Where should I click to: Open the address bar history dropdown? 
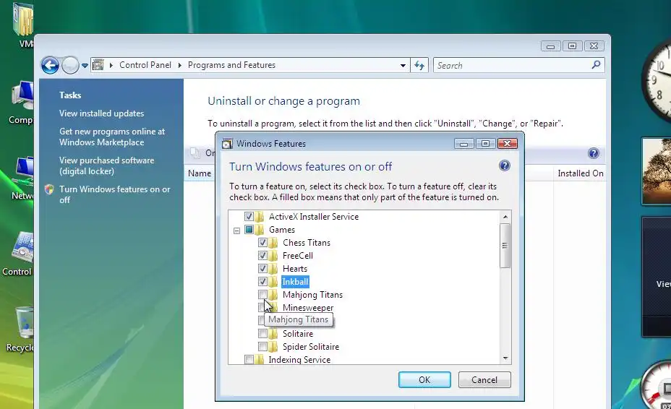tap(403, 66)
